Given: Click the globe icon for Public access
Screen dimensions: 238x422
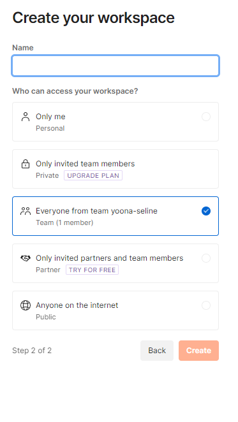Looking at the screenshot, I should coord(26,305).
